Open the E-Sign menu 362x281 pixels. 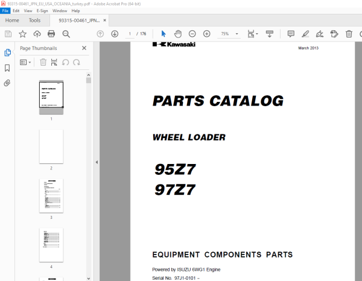(x=42, y=11)
